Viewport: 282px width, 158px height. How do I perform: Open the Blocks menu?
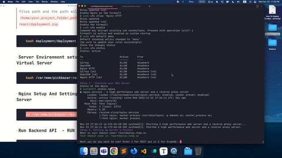[45, 2]
